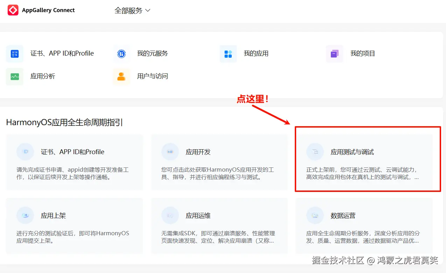446x273 pixels.
Task: Open the 应用运维 card title
Action: (198, 216)
